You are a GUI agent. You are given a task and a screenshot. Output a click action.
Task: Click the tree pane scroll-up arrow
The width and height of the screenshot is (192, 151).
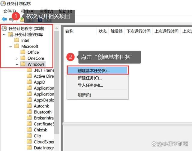57,28
